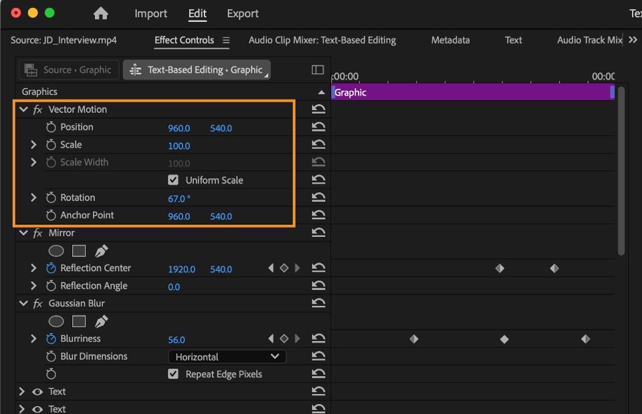Open the Effect Controls panel menu icon
Viewport: 642px width, 414px height.
coord(228,40)
